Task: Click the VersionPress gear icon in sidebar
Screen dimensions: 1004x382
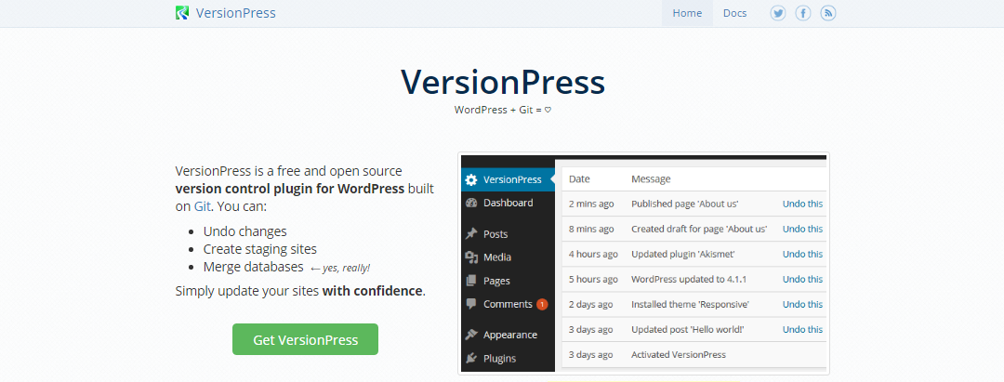Action: coord(471,179)
